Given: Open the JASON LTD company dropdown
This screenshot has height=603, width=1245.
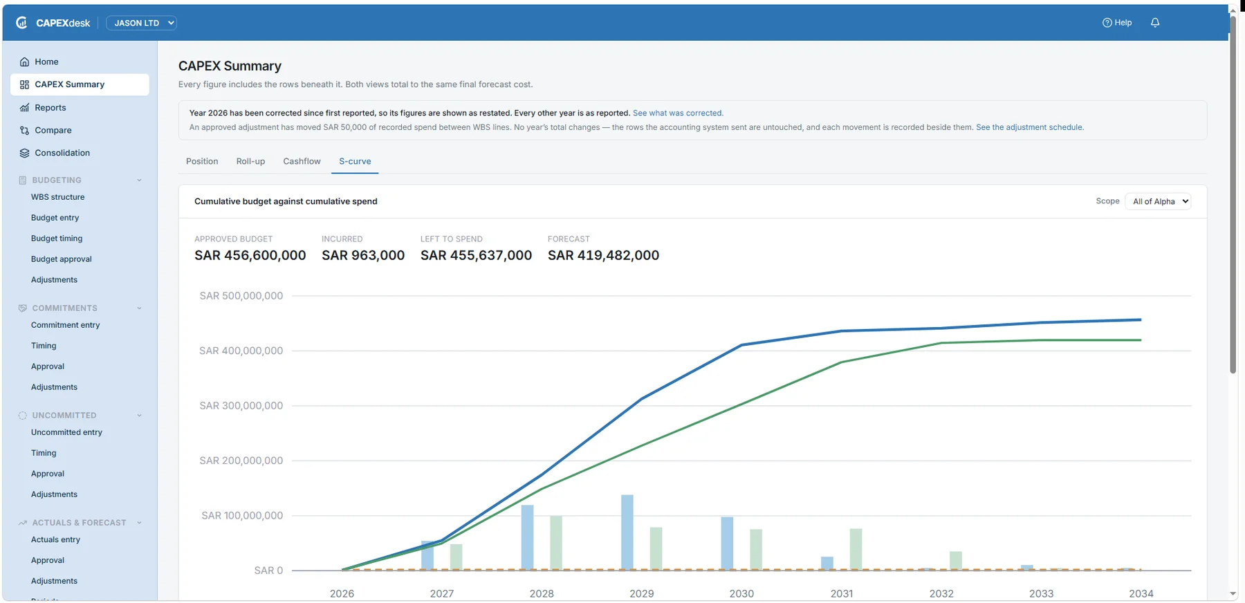Looking at the screenshot, I should (x=141, y=23).
